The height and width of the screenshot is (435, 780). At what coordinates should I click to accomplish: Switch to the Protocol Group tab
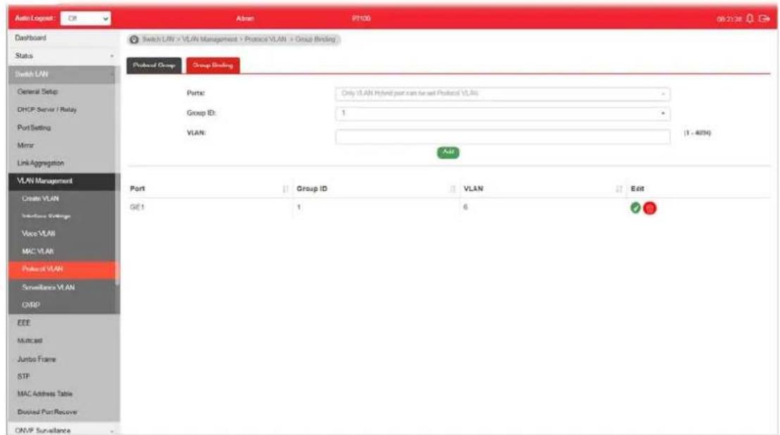click(x=154, y=65)
